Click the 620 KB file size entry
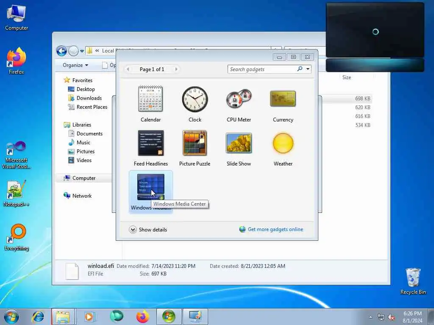434x325 pixels. tap(363, 107)
